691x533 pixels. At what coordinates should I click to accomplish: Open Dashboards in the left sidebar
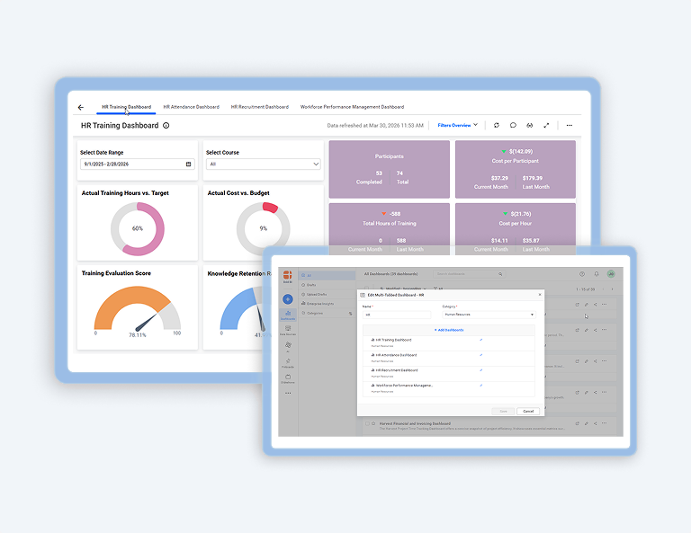pyautogui.click(x=288, y=315)
